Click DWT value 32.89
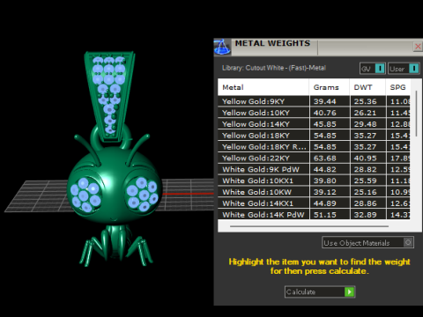Viewport: 423px width, 317px height. [365, 215]
